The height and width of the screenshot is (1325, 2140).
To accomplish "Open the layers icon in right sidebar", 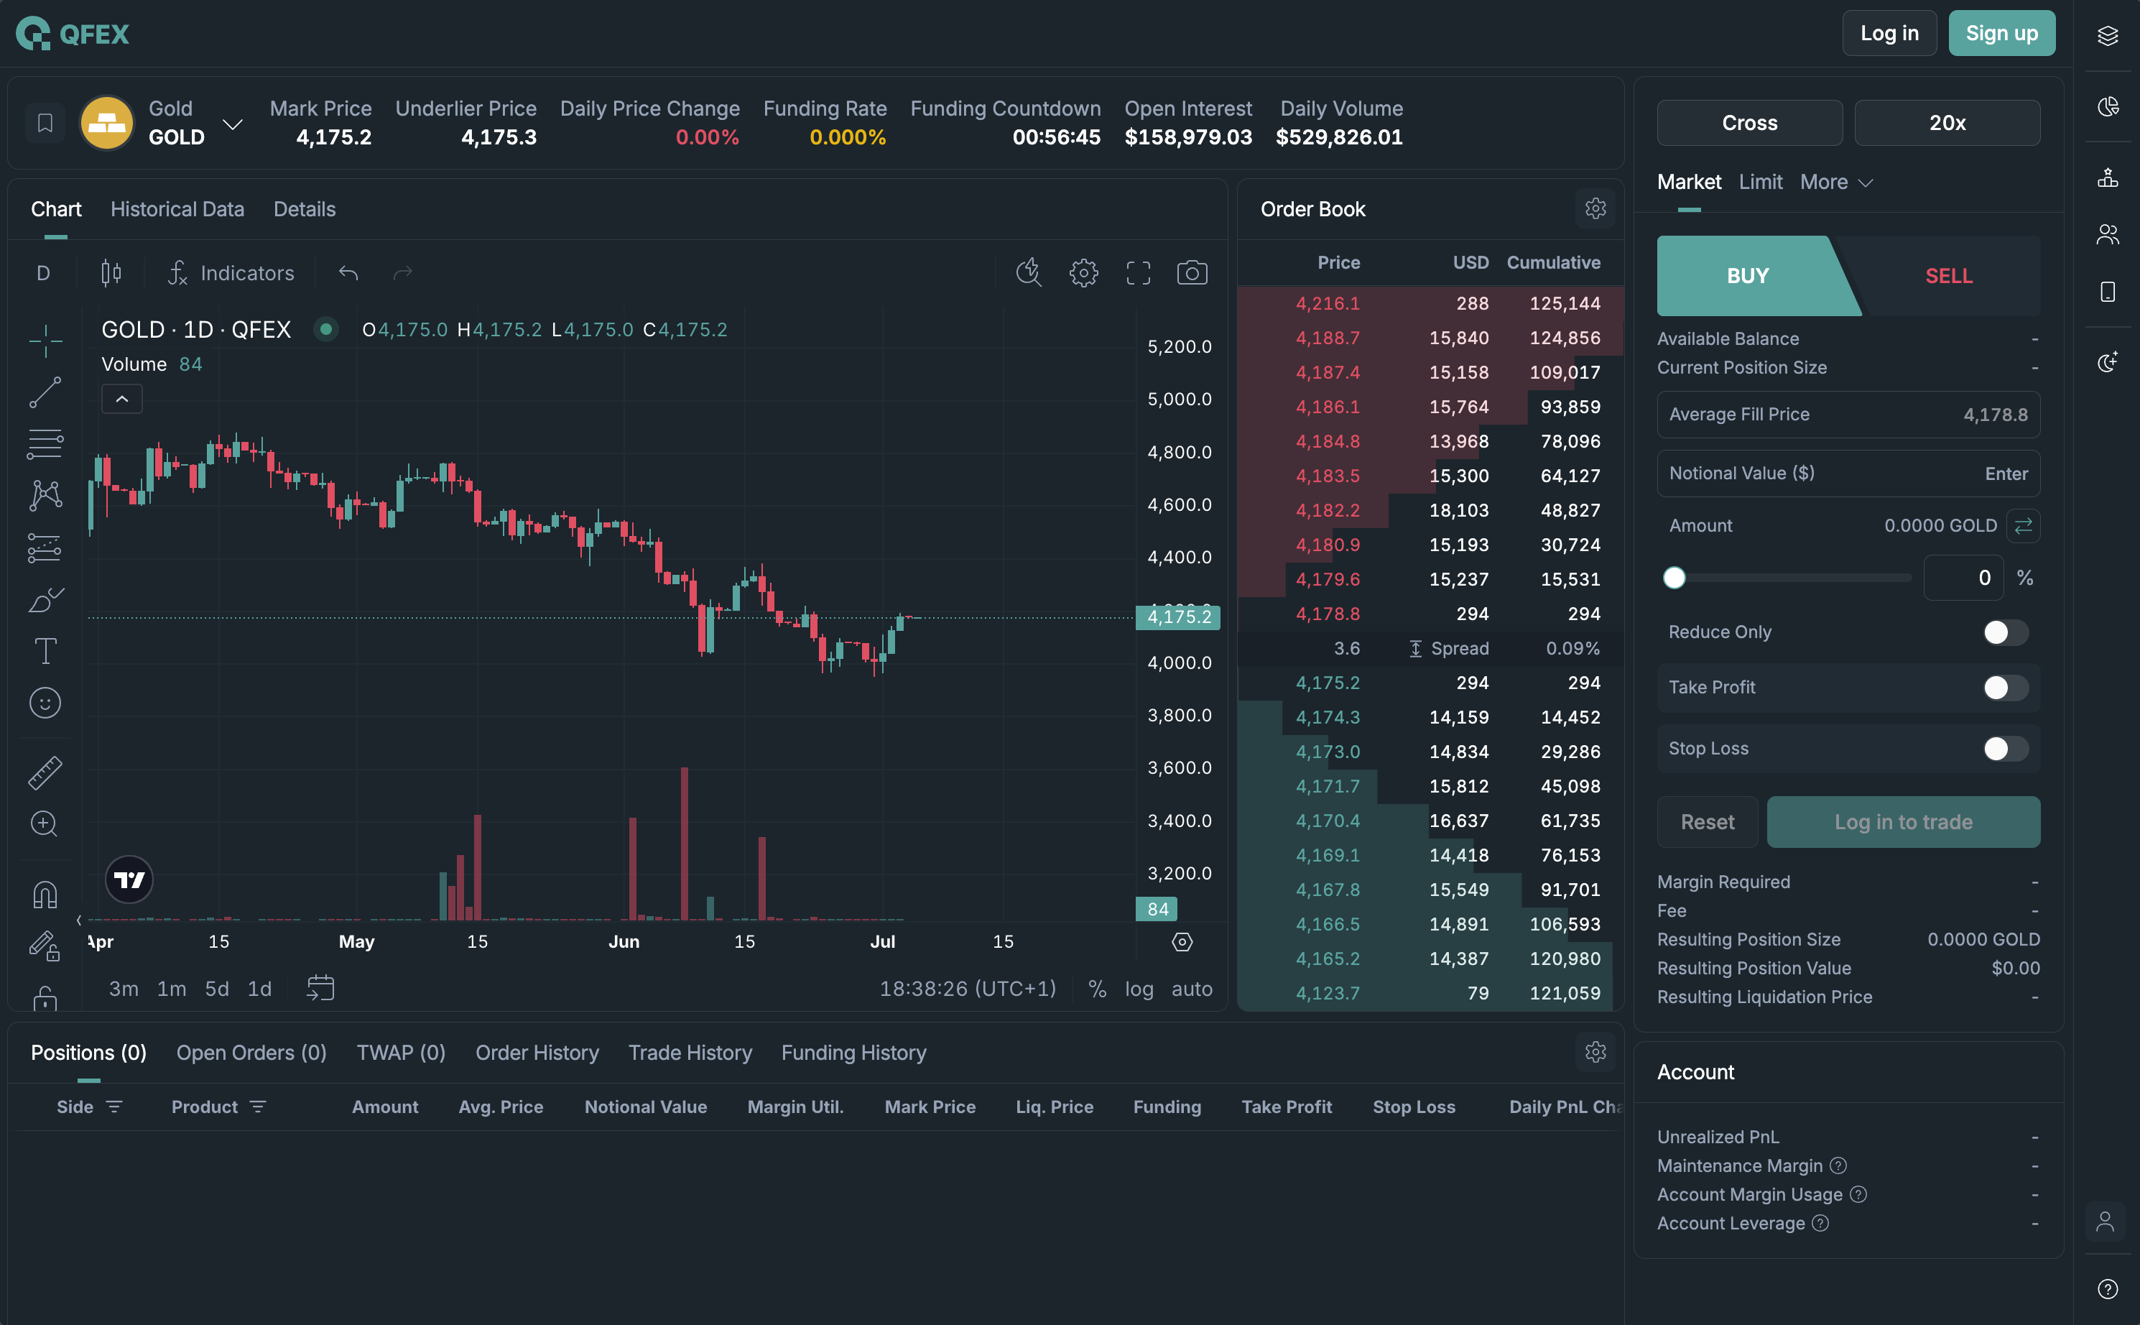I will [x=2108, y=35].
